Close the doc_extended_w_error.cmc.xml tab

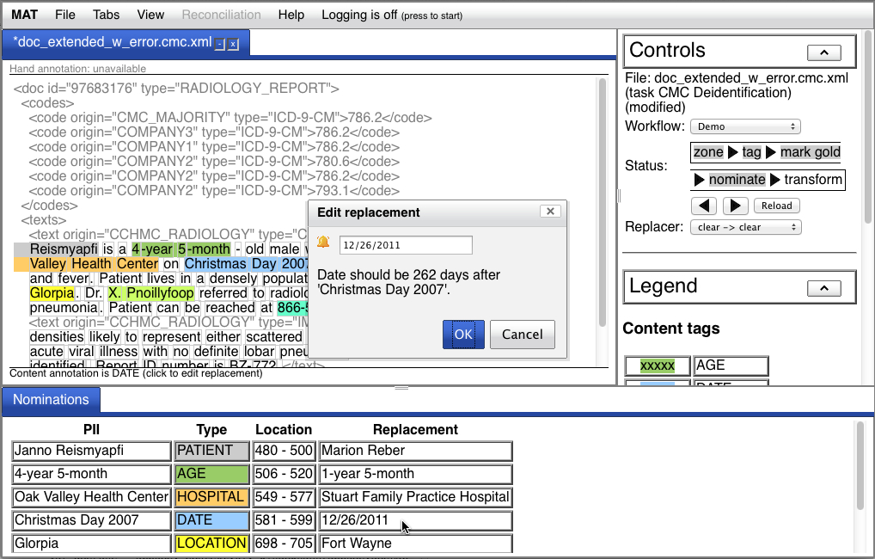click(233, 44)
